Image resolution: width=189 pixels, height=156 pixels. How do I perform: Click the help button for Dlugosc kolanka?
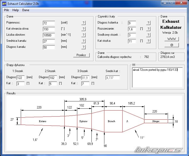(x=148, y=23)
